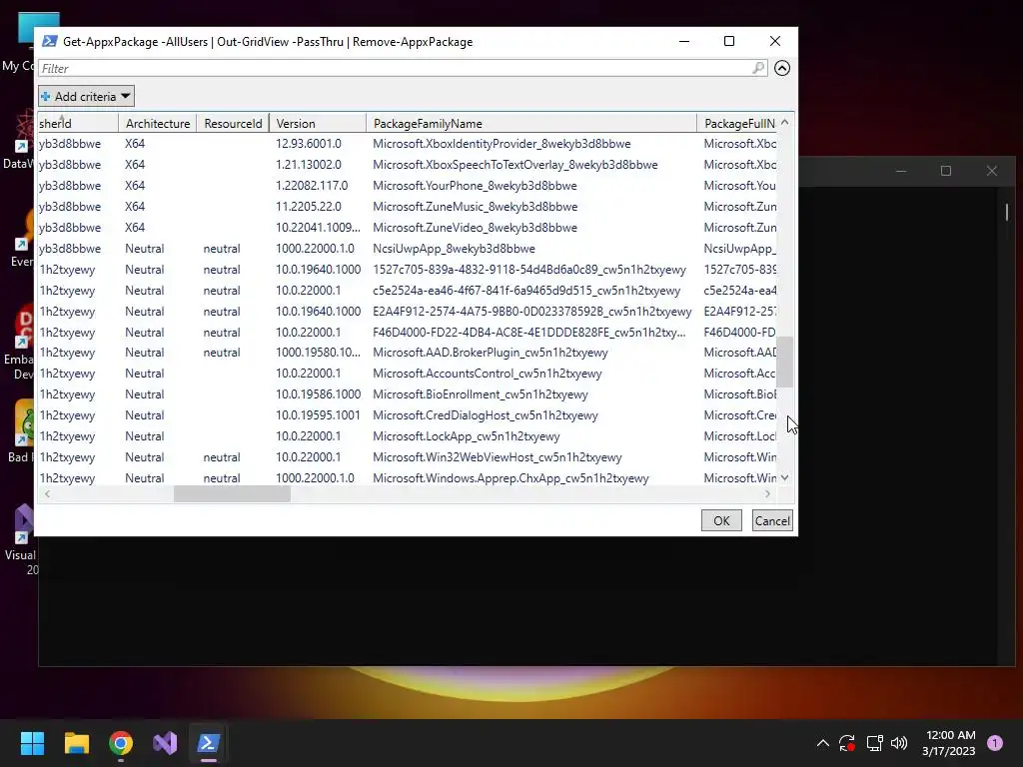
Task: Collapse the criteria panel with round chevron button
Action: tap(782, 68)
